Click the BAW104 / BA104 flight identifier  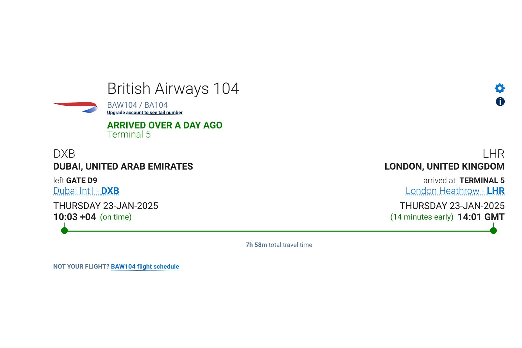tap(137, 105)
